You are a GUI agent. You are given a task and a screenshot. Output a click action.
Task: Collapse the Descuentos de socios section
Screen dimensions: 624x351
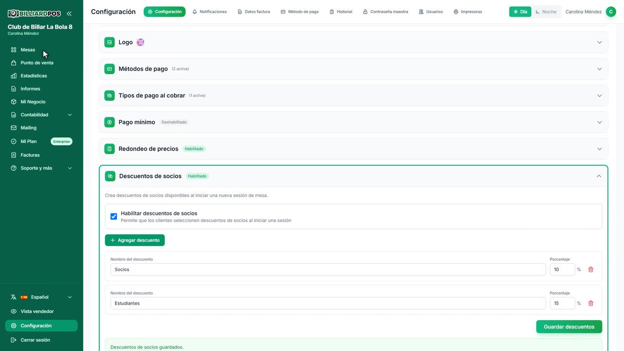tap(599, 176)
